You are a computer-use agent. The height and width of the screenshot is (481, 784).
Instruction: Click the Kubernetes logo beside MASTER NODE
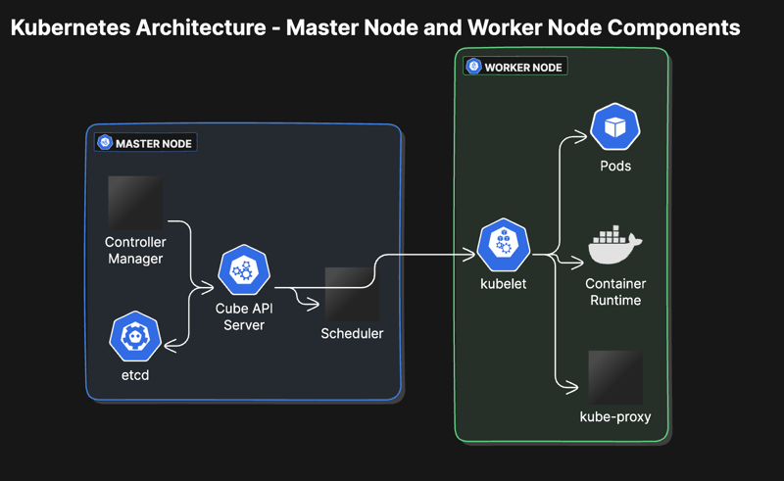(x=105, y=142)
